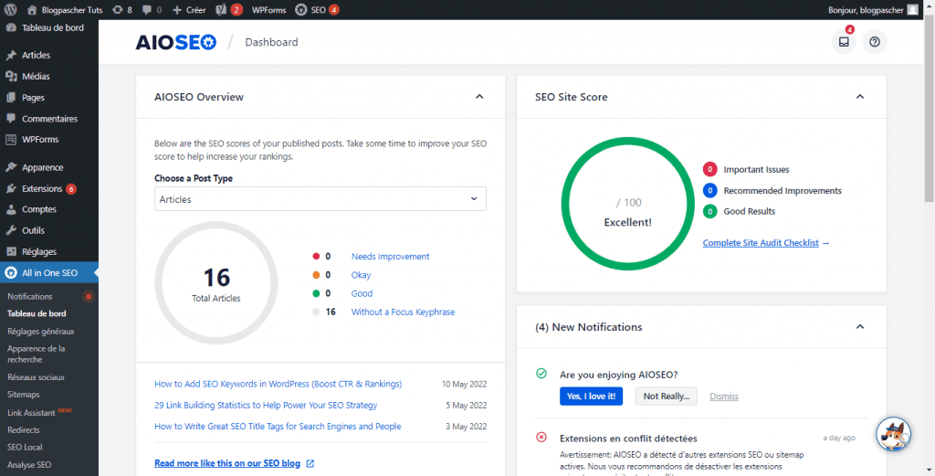Screen dimensions: 935x476
Task: Click the green SEO score circle
Action: tap(628, 204)
